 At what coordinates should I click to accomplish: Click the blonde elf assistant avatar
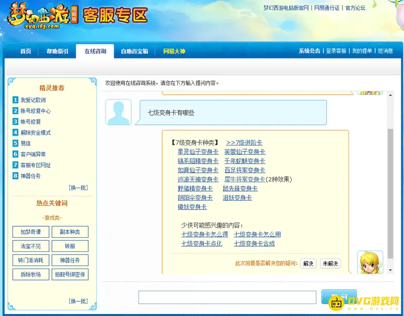[370, 262]
